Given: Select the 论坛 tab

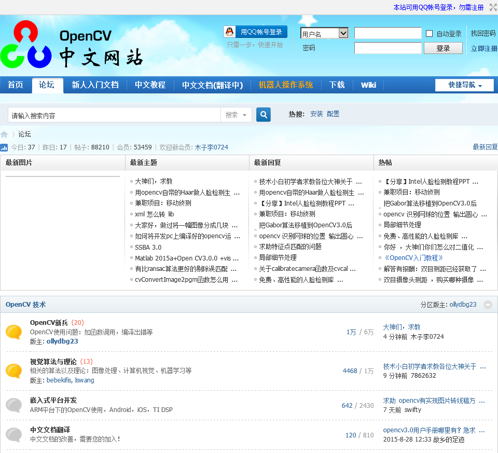Looking at the screenshot, I should tap(47, 85).
